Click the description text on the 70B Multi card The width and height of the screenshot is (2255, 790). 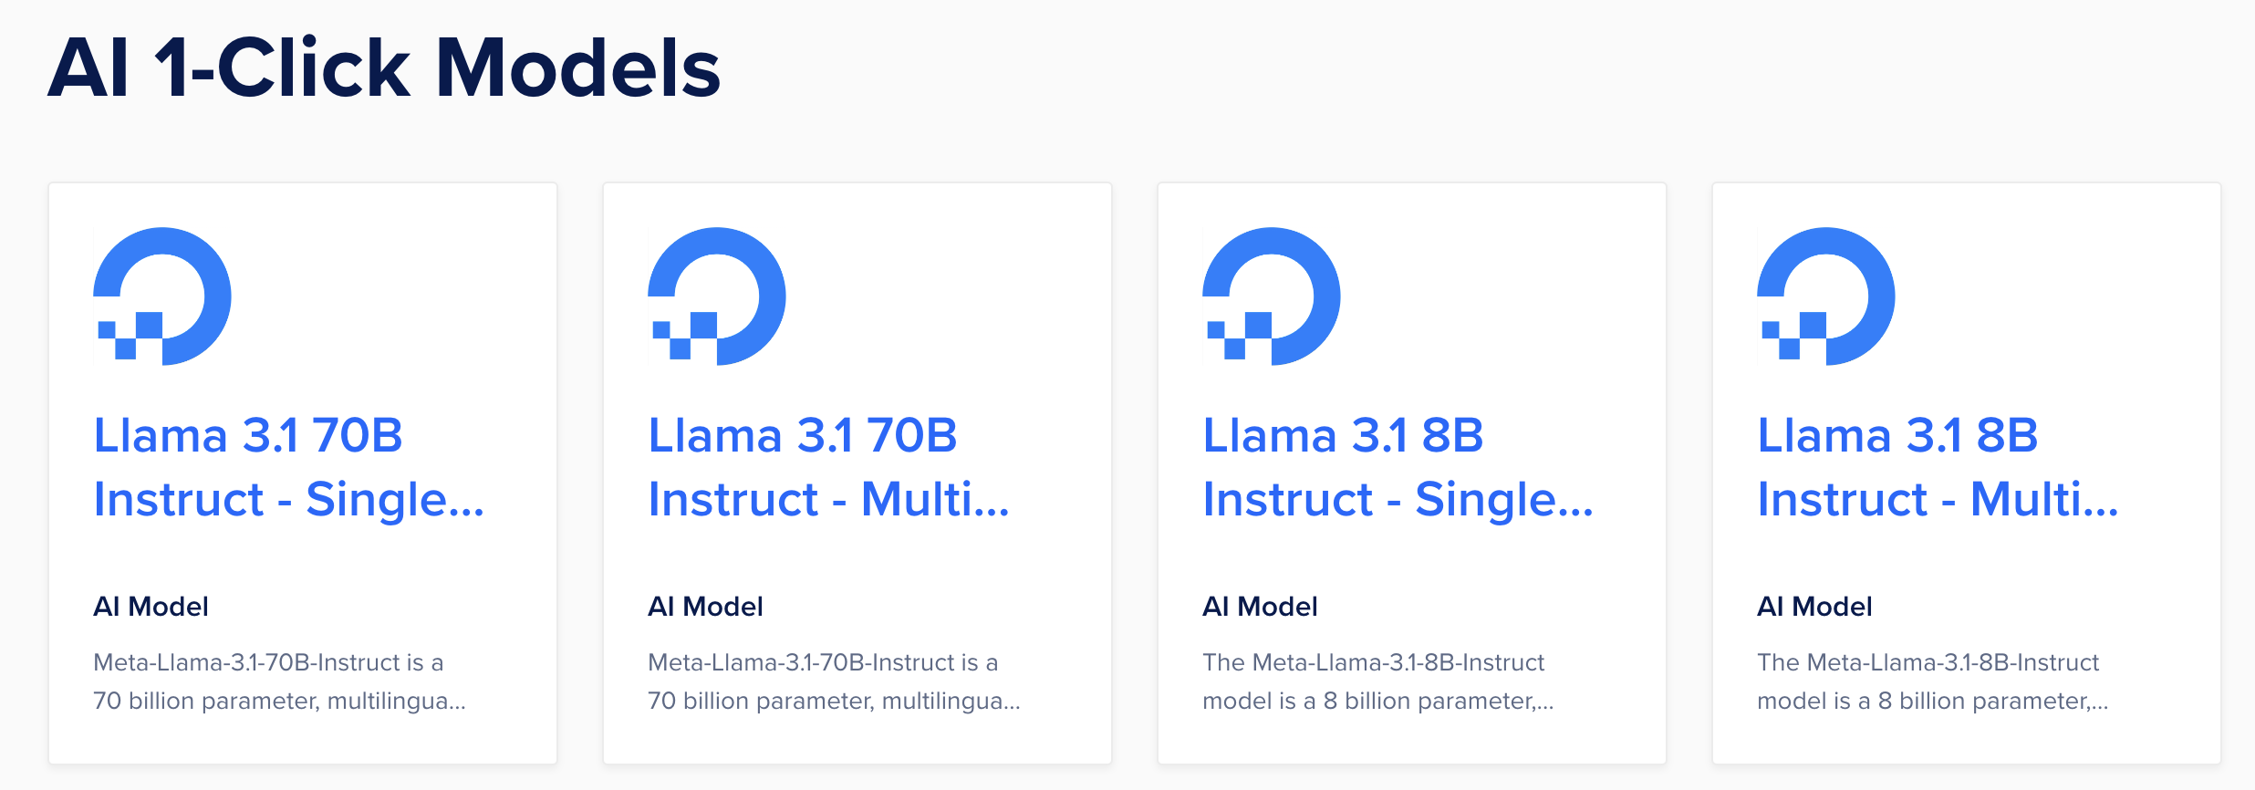click(834, 681)
